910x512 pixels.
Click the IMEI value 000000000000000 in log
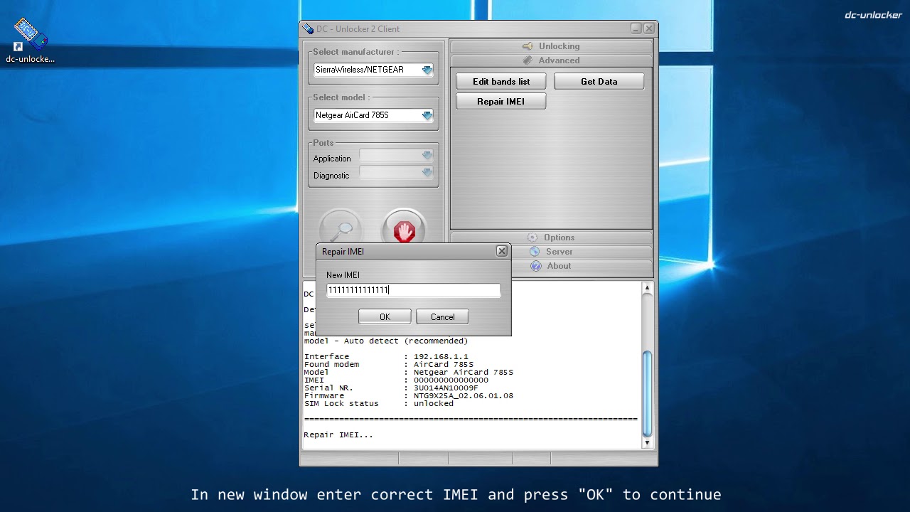tap(451, 380)
